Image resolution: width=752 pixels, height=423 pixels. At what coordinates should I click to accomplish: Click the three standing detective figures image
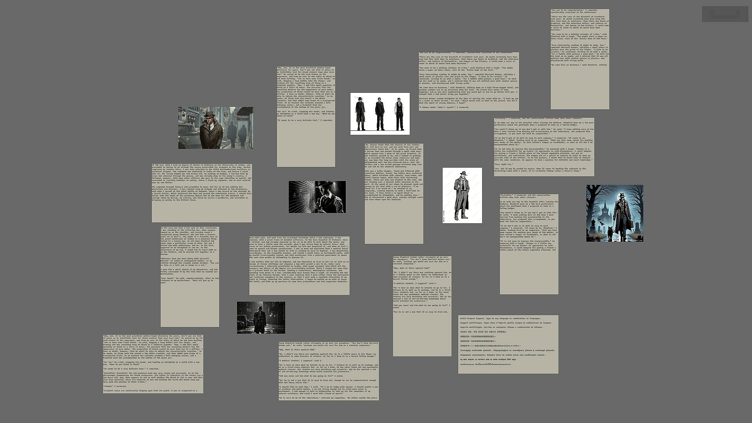coord(380,114)
